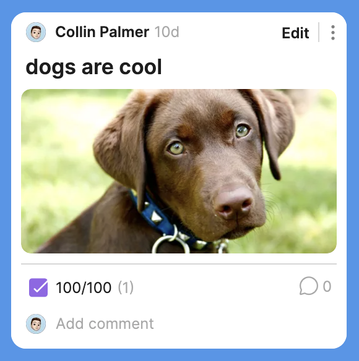359x361 pixels.
Task: Open Collin Palmer's avatar beside the author name
Action: (36, 32)
